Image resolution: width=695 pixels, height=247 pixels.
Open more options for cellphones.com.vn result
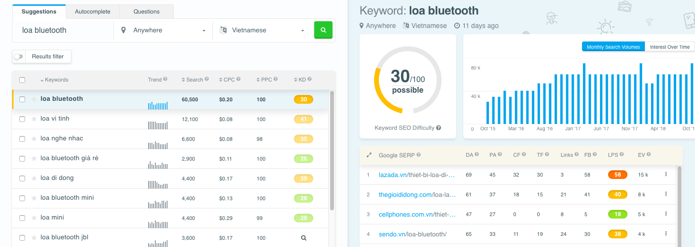click(666, 214)
